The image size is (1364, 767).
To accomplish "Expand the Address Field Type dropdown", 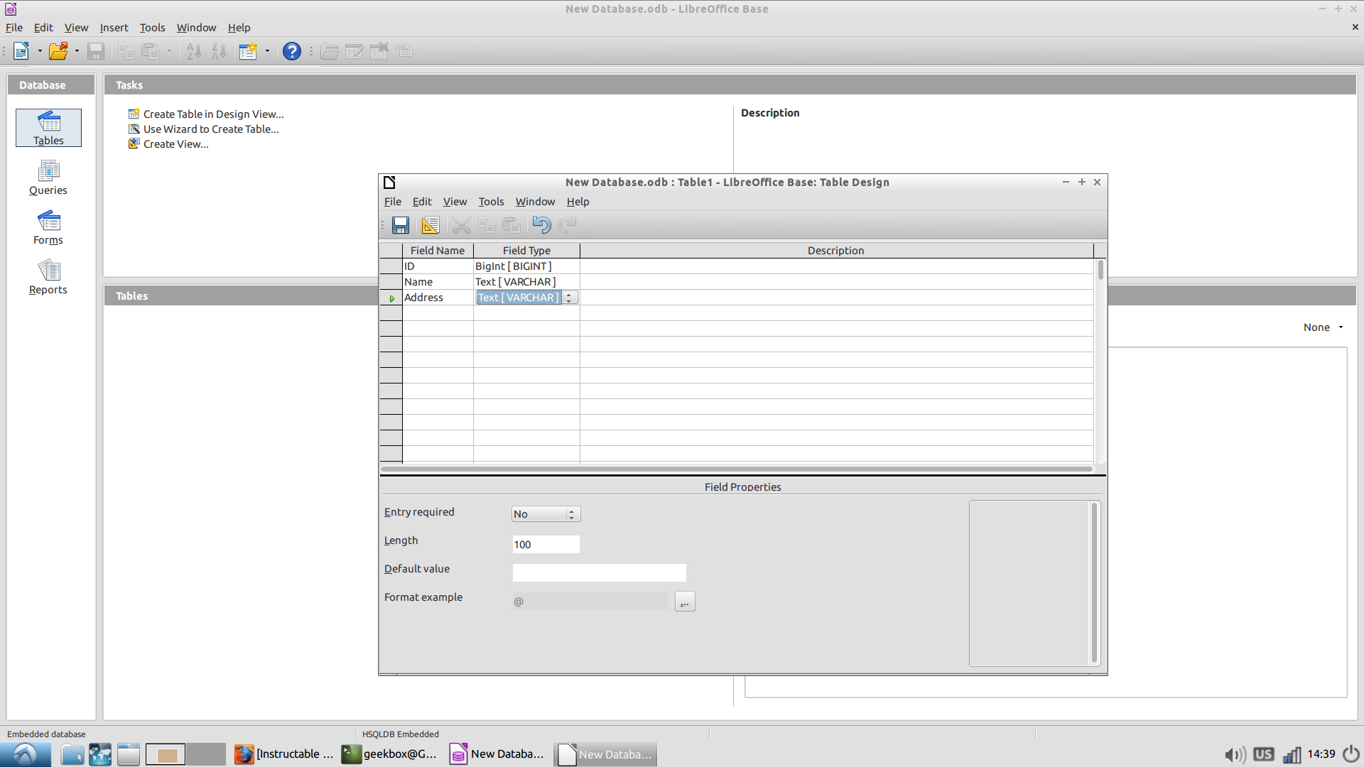I will [x=569, y=298].
